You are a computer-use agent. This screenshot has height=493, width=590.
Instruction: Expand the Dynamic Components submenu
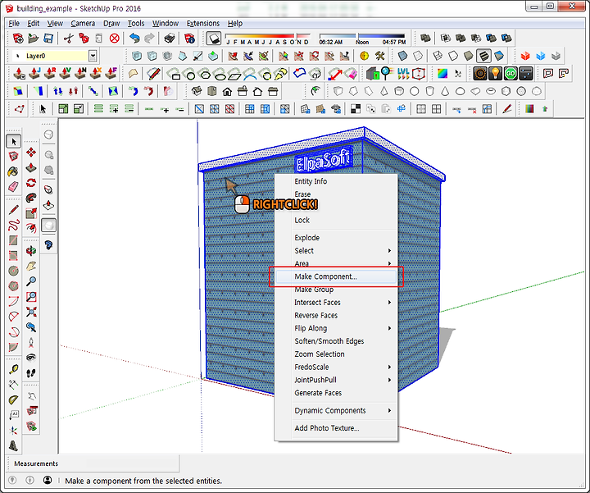[x=337, y=411]
